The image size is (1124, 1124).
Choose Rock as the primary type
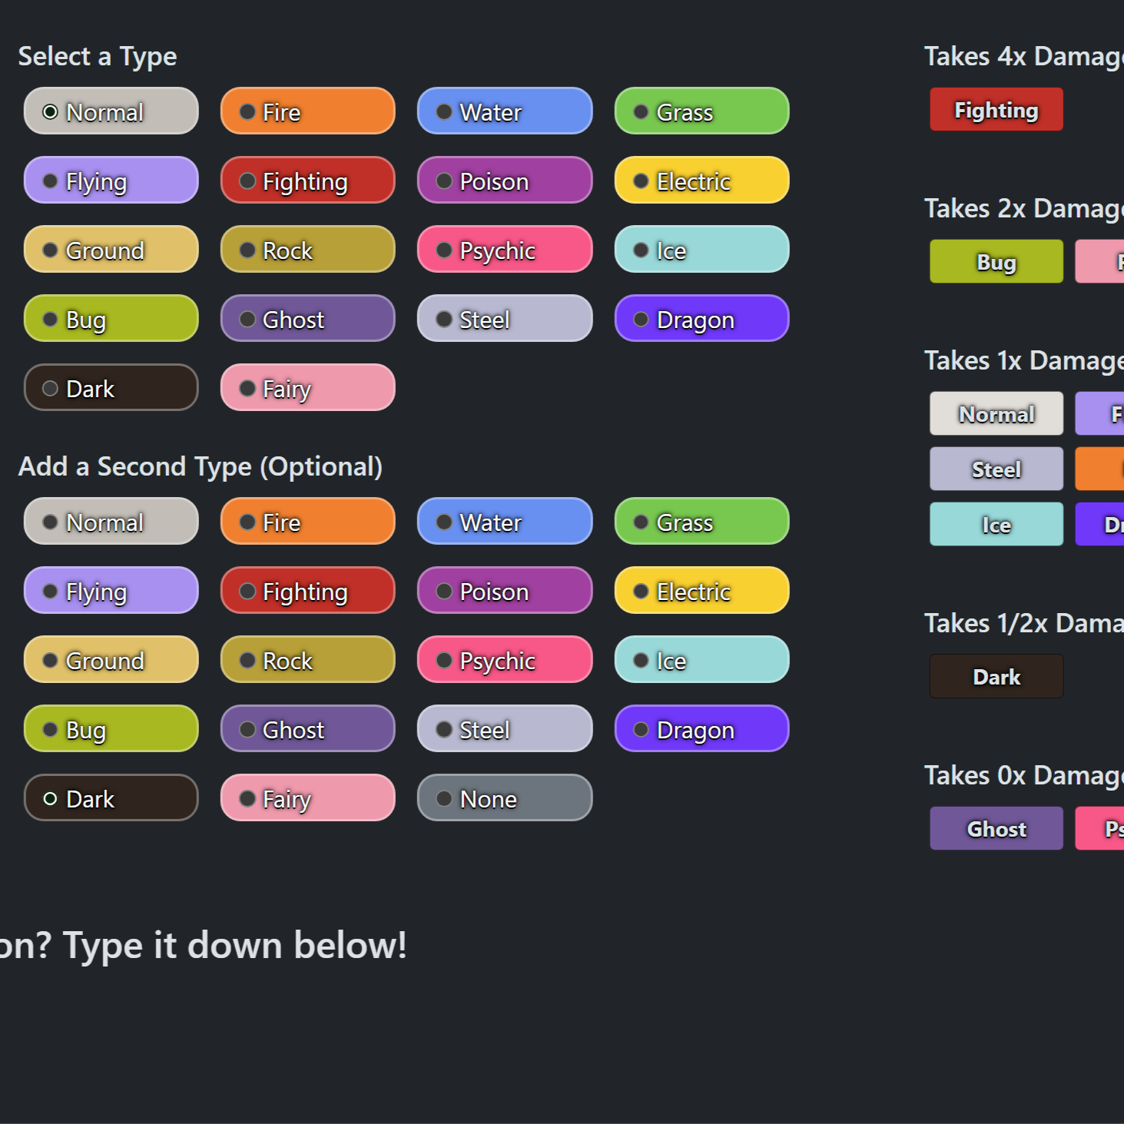307,250
